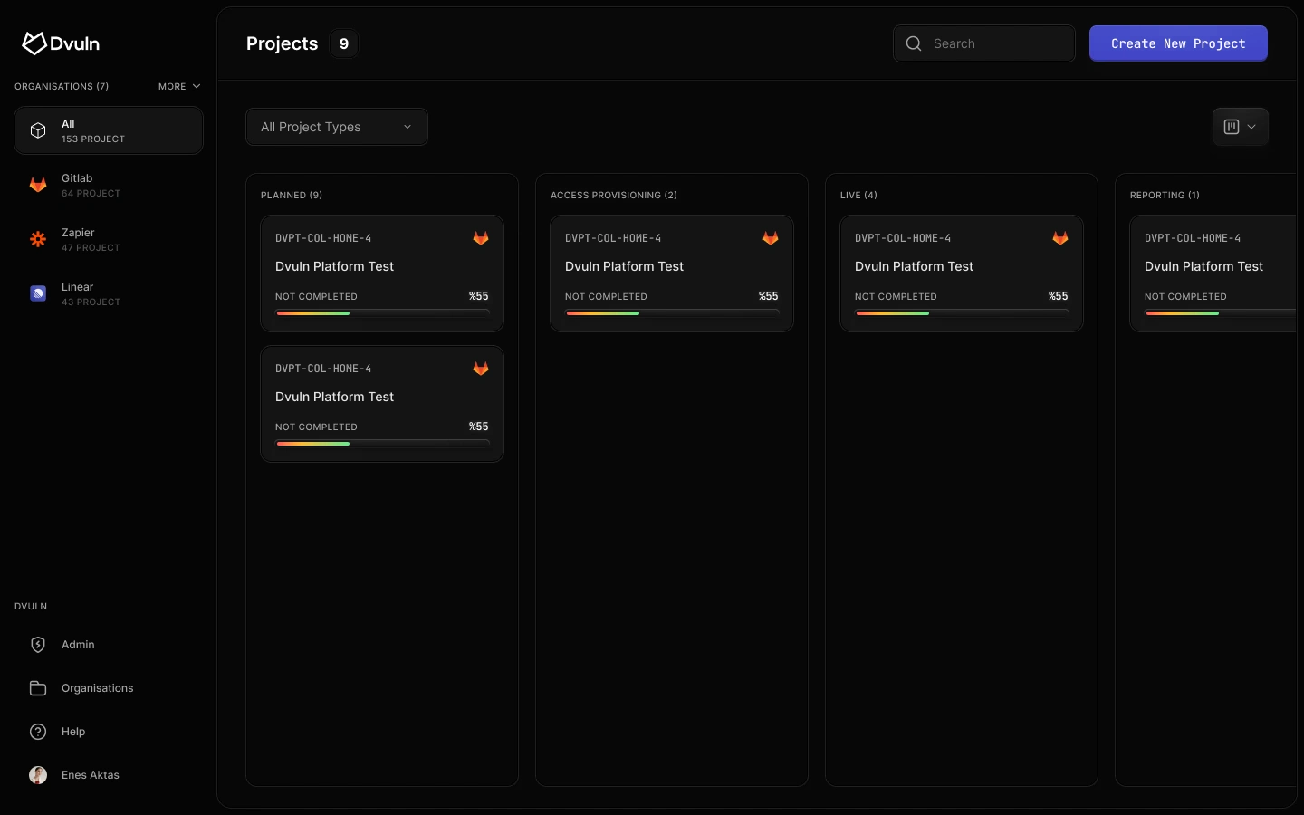
Task: Click the Help question mark icon
Action: click(38, 732)
